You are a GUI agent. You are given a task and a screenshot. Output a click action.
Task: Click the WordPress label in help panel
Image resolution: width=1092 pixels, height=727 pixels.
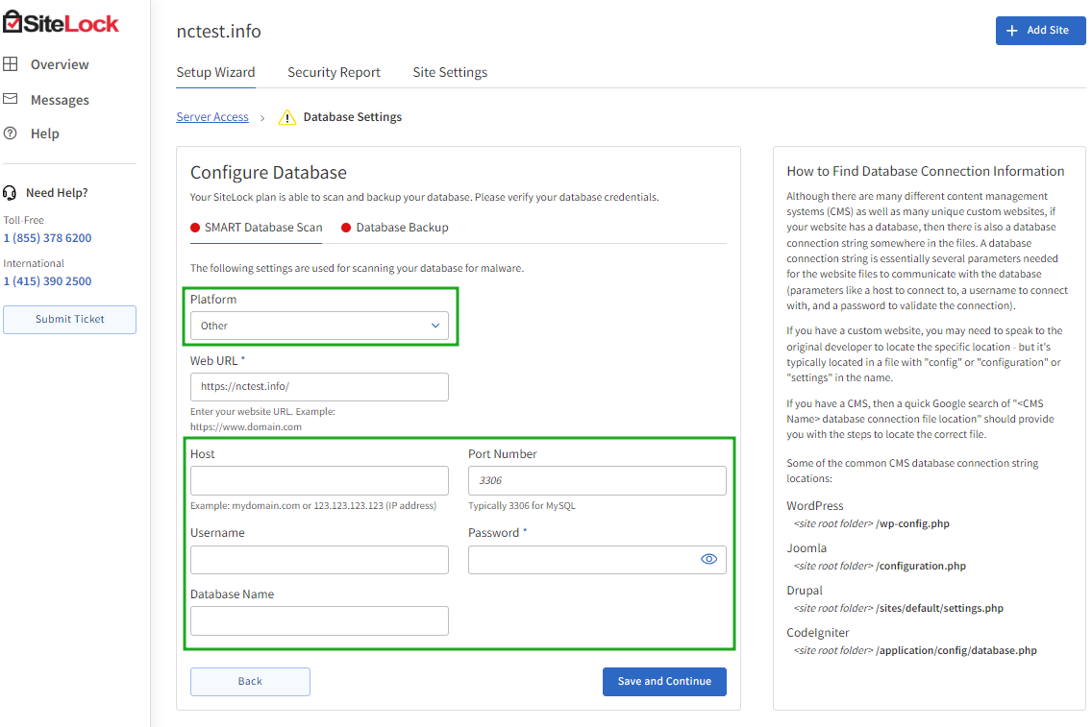pyautogui.click(x=815, y=506)
